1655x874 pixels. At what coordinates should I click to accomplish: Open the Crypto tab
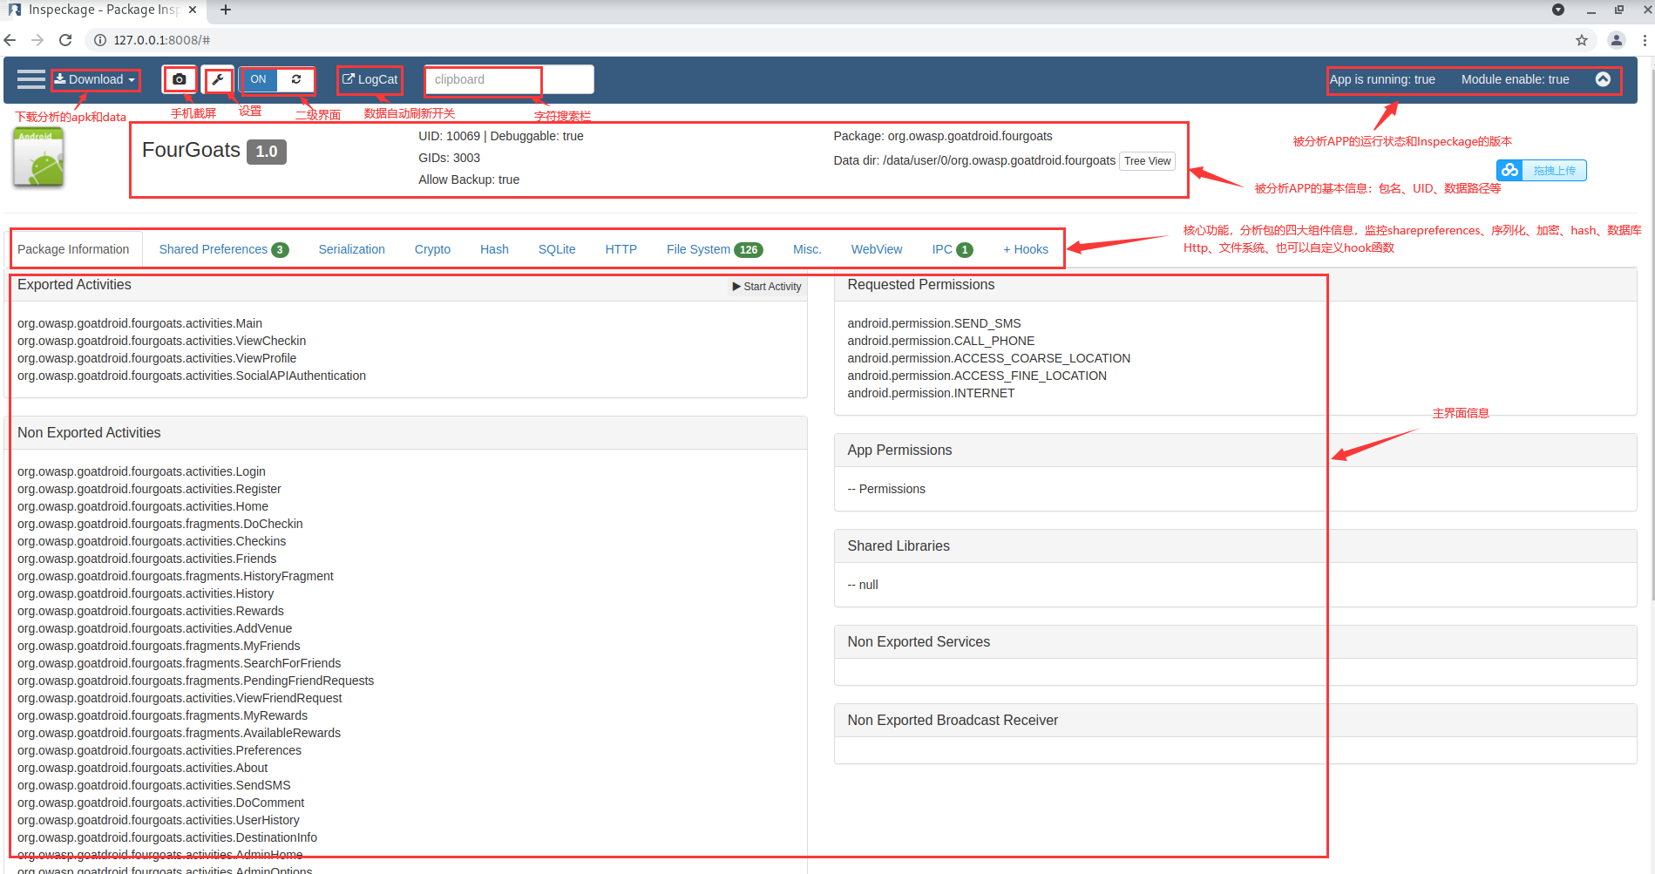pos(432,249)
